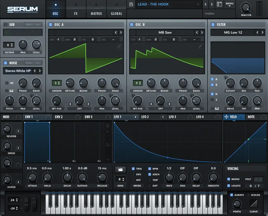Select previous OSC B warp mode arrow
This screenshot has width=268, height=216.
click(x=151, y=104)
